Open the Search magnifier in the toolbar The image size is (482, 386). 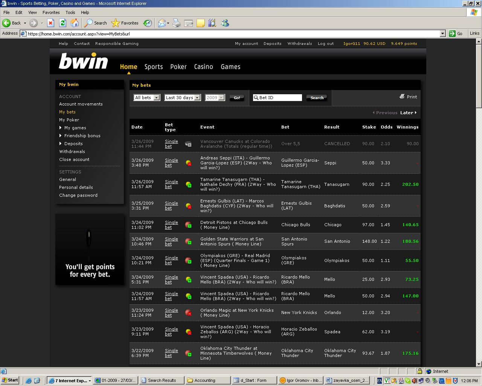(x=96, y=23)
